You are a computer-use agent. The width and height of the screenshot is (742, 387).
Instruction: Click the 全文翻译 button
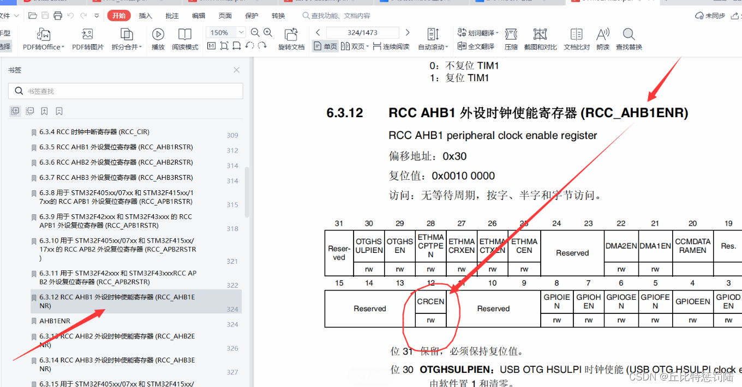coord(476,47)
